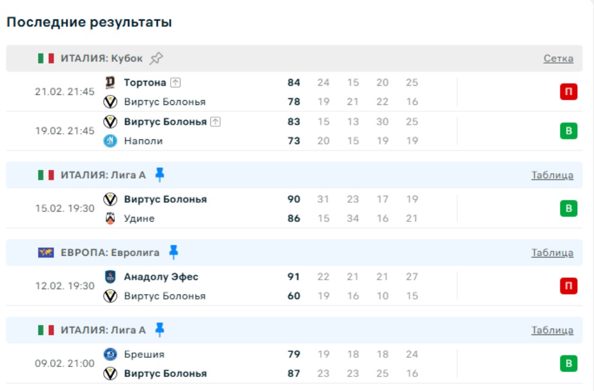
Task: Click advancement arrow beside Virtus Bologna
Action: [x=216, y=122]
